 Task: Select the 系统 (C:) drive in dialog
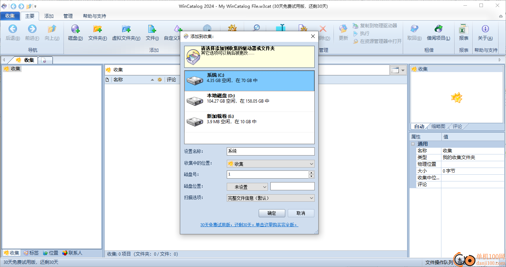249,81
